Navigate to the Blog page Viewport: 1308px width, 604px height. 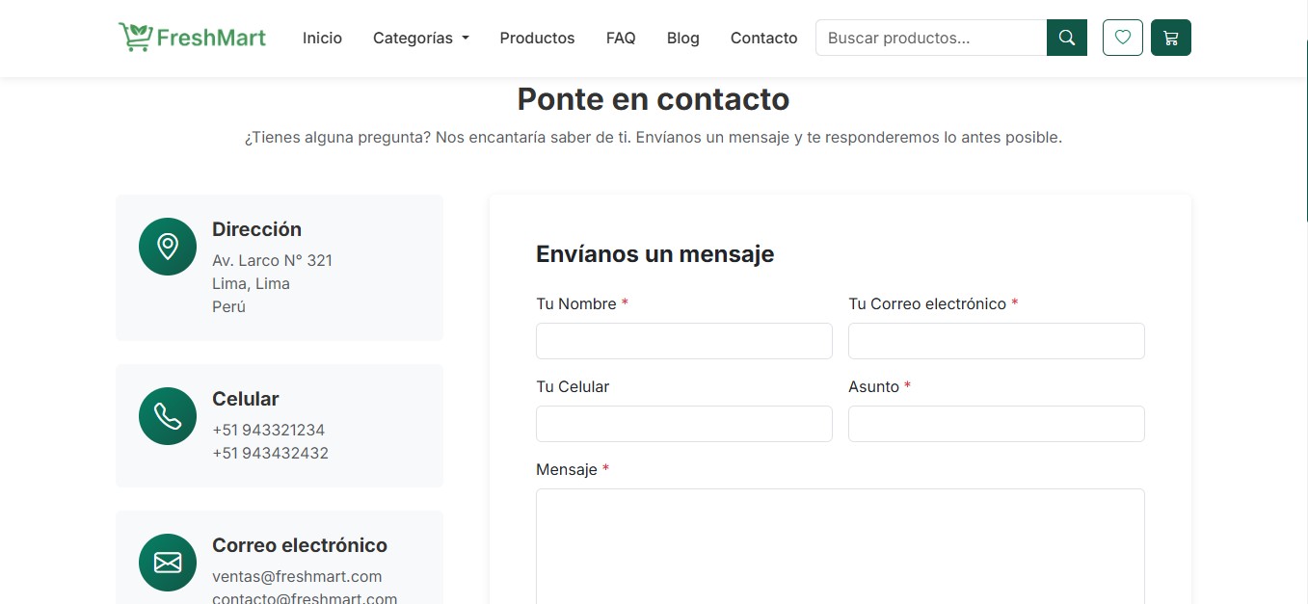(683, 38)
